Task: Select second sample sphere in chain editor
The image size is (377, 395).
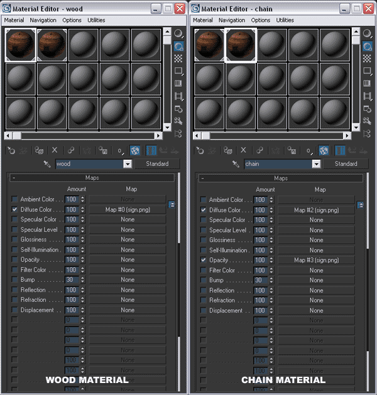Action: 241,45
